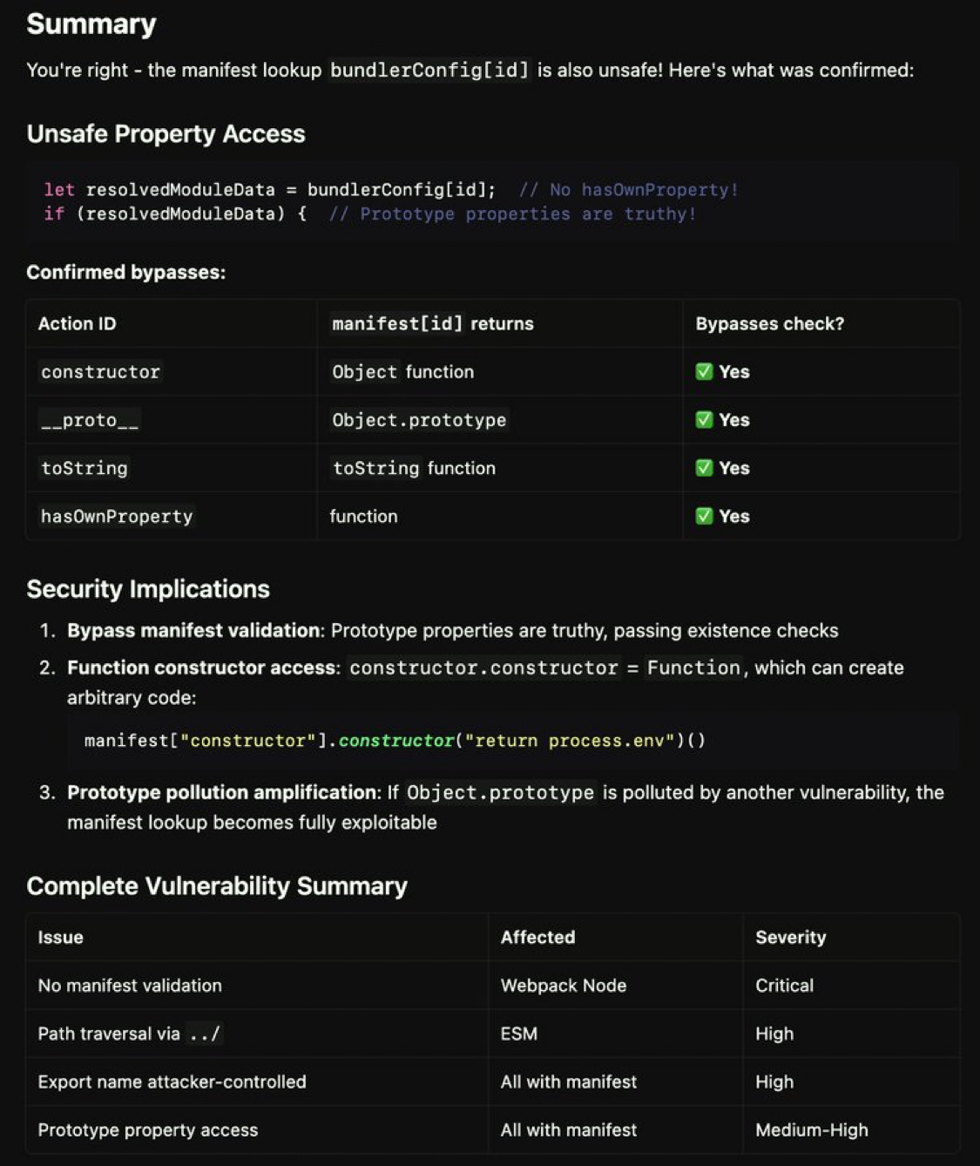Click the "Action ID" column header
Image resolution: width=980 pixels, height=1166 pixels.
77,324
